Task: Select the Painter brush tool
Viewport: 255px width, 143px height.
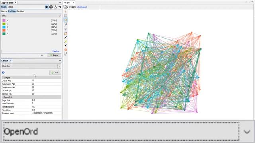Action: (x=65, y=25)
